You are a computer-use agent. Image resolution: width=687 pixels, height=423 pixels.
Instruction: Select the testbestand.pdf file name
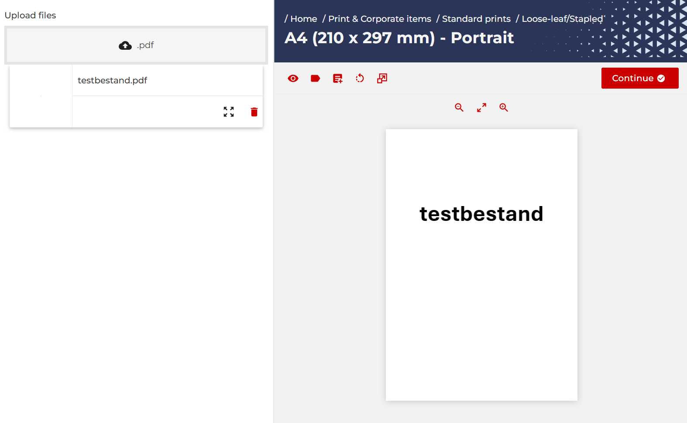[112, 80]
